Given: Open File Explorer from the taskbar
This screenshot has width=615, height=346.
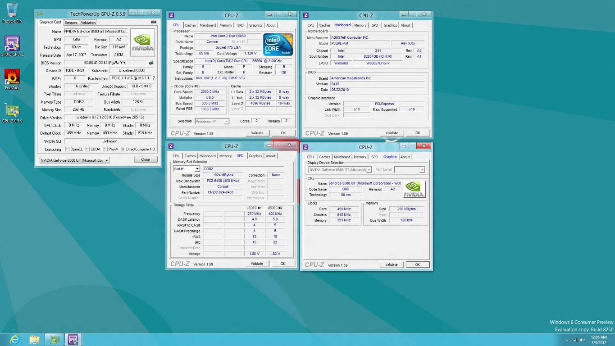Looking at the screenshot, I should (35, 339).
